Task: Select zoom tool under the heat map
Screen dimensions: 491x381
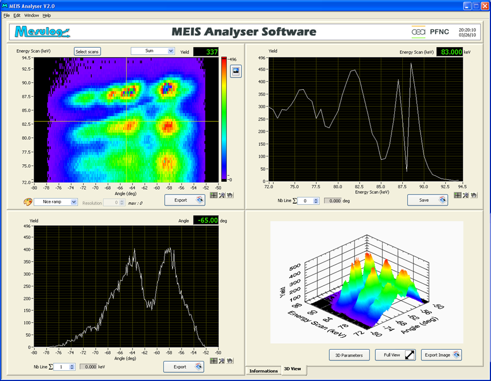Action: (x=222, y=195)
